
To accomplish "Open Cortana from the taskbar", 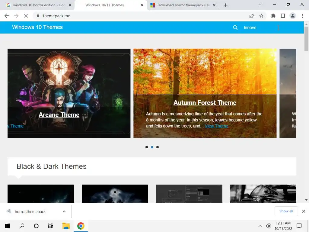I will [x=36, y=226].
